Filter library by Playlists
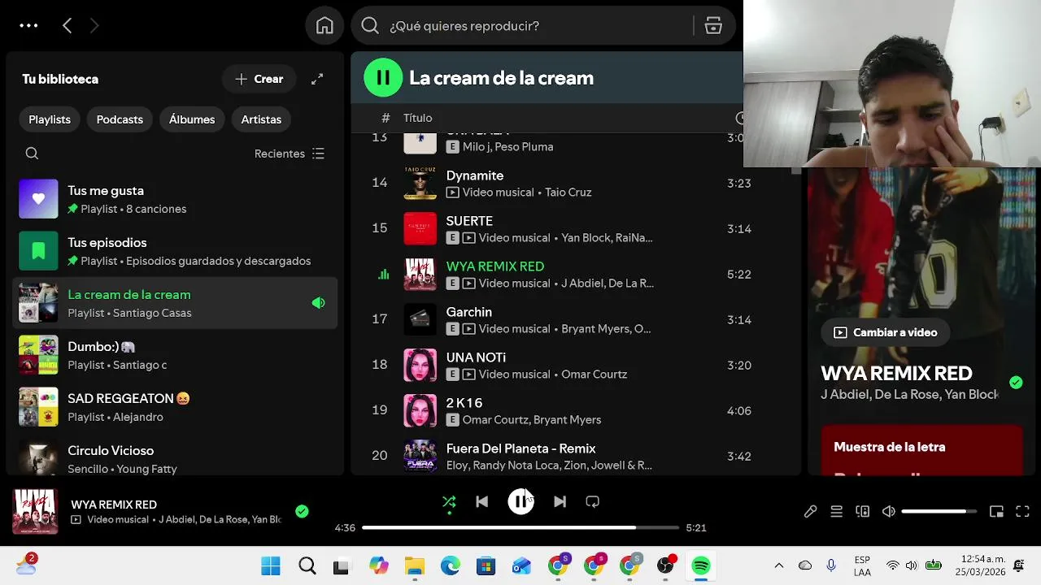 tap(50, 119)
